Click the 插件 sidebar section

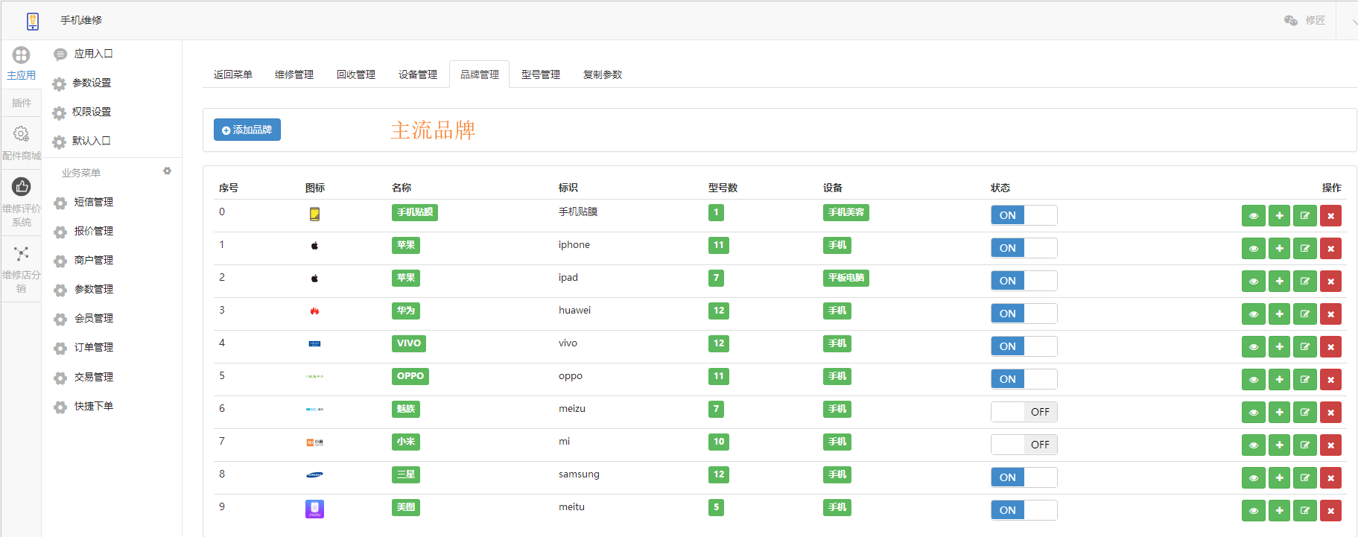[x=21, y=103]
